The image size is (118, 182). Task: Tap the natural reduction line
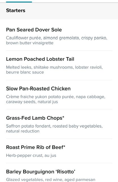pyautogui.click(x=23, y=131)
